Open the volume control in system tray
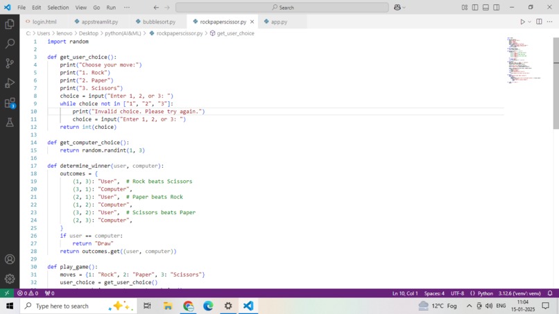This screenshot has height=314, width=559. 489,306
